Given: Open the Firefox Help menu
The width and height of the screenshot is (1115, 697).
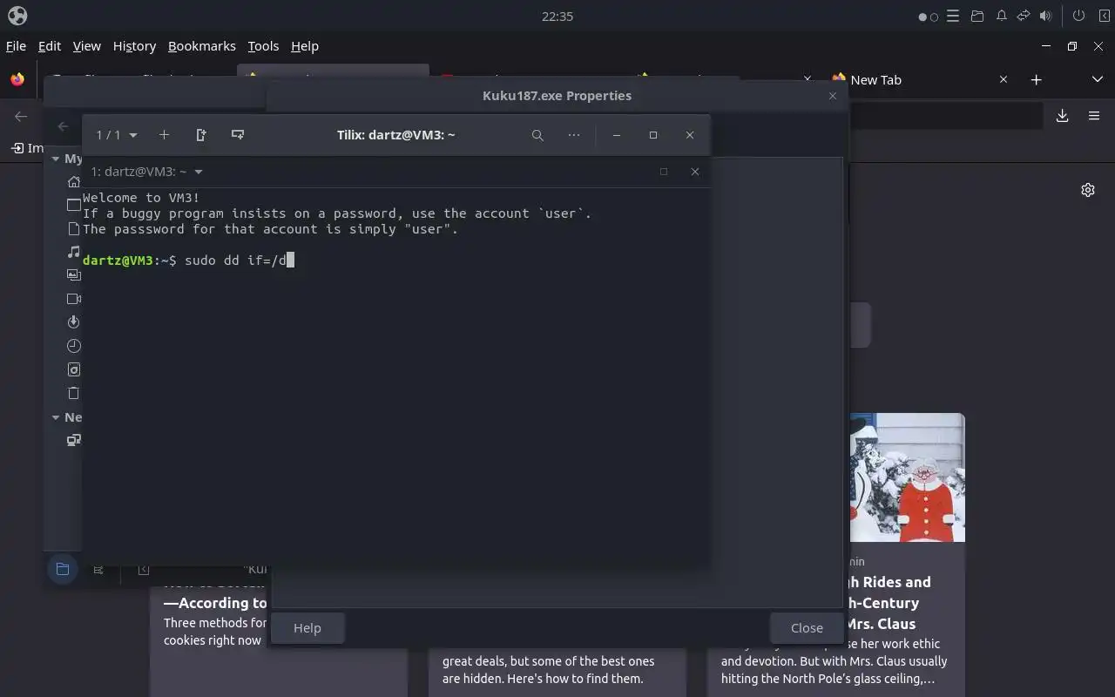Looking at the screenshot, I should (305, 46).
